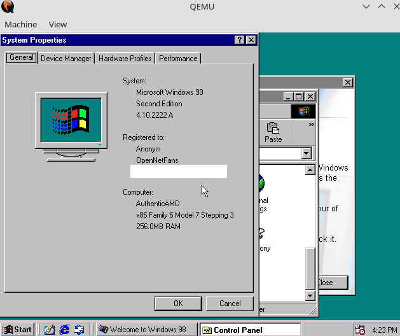400x336 pixels.
Task: Click the OpenNetFans registration text
Action: pos(157,160)
